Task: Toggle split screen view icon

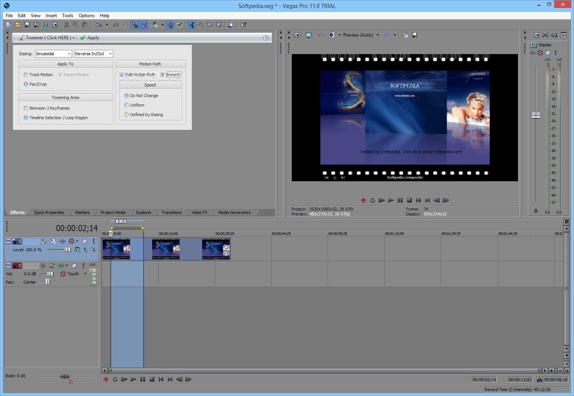Action: pyautogui.click(x=331, y=35)
